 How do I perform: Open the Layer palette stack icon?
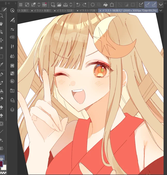[x=12, y=110]
